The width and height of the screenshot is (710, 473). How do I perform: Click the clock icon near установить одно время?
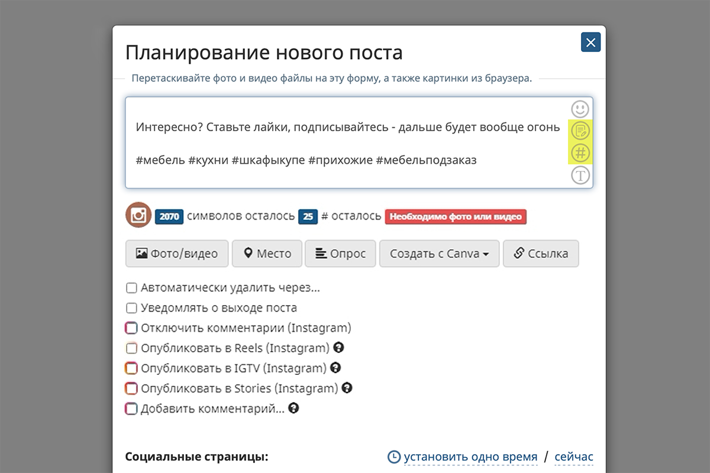click(x=394, y=457)
